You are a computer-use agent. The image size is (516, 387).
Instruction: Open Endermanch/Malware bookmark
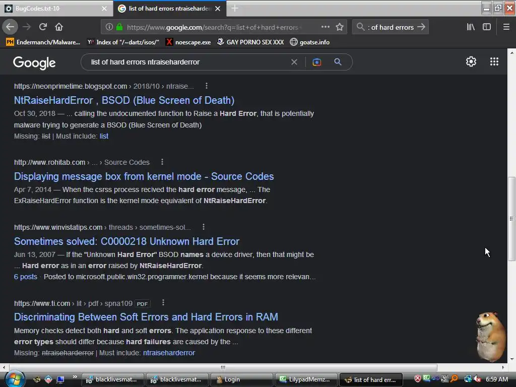tap(43, 42)
